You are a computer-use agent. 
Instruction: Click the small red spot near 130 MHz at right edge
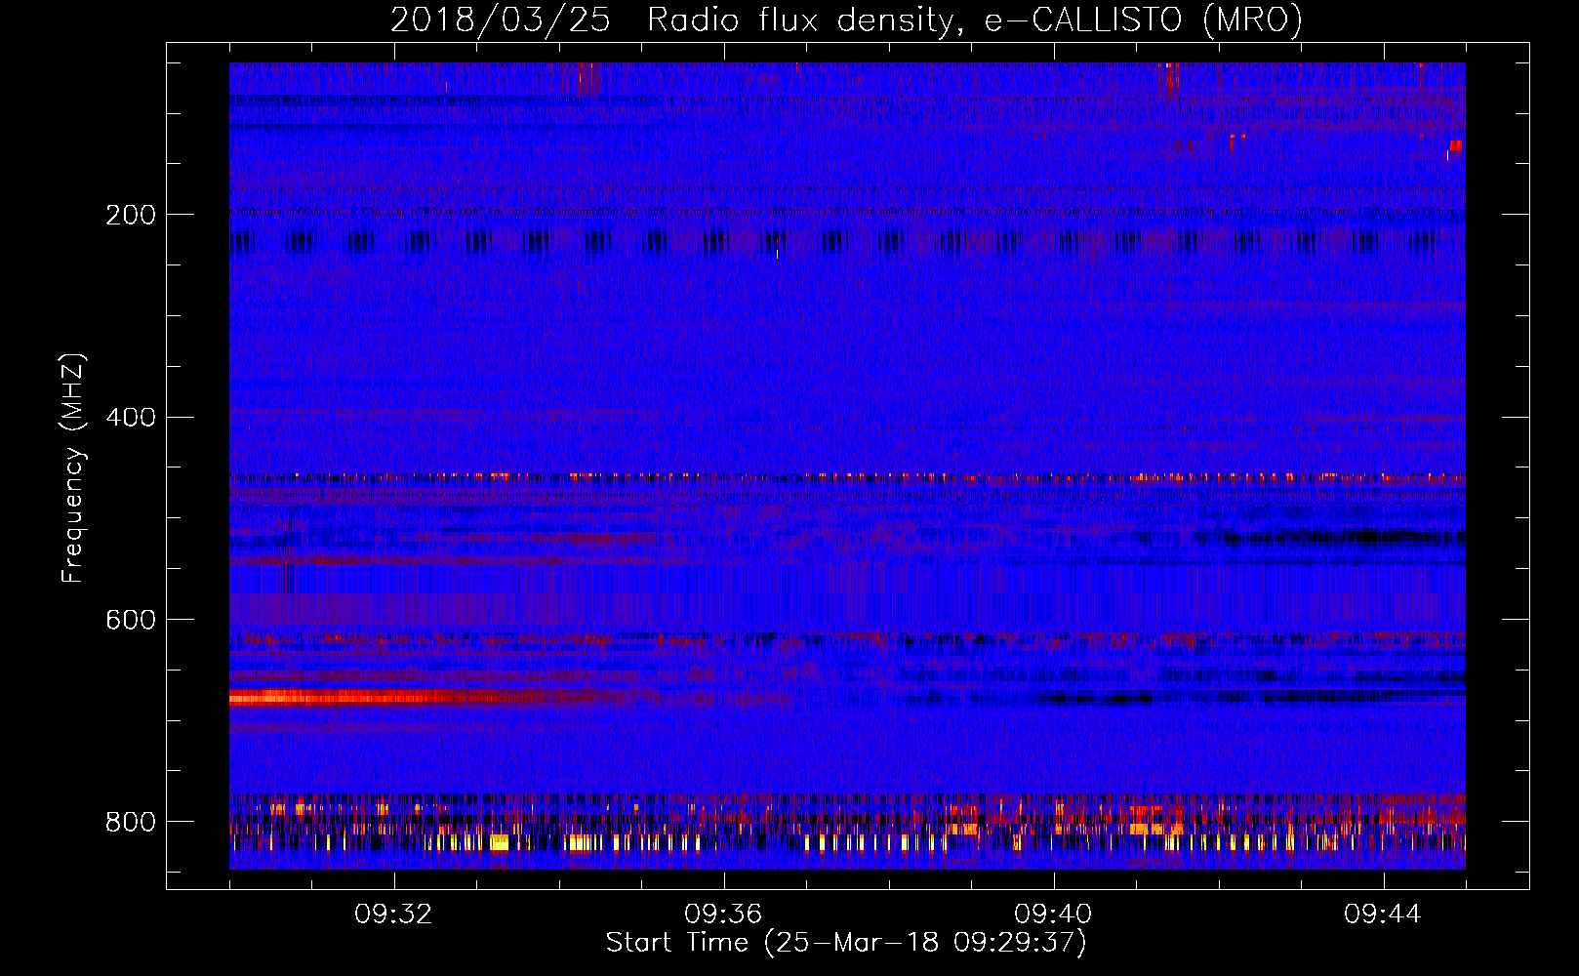coord(1455,145)
